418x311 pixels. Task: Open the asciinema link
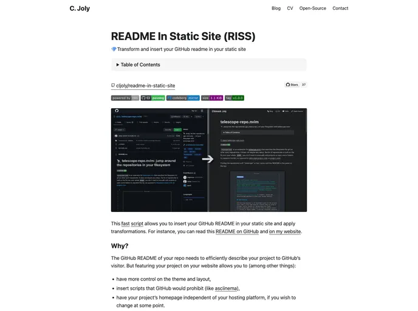point(226,289)
